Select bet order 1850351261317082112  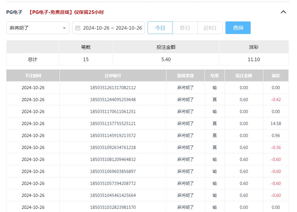tap(113, 88)
